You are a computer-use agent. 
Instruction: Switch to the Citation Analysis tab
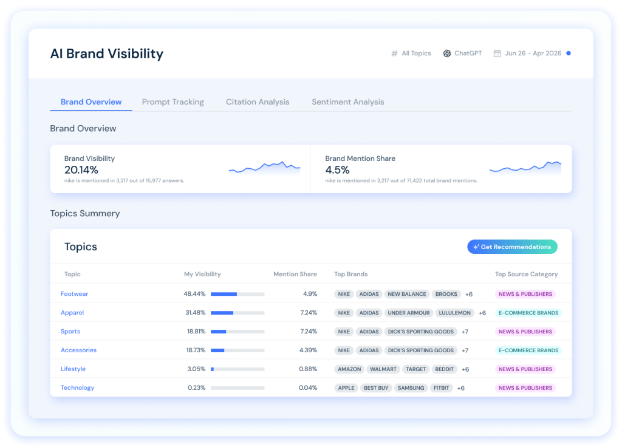[x=258, y=102]
